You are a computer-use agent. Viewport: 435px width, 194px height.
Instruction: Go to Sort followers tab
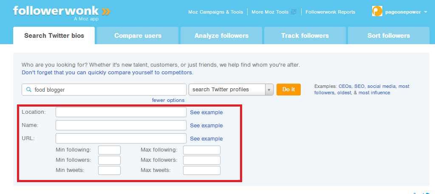click(x=388, y=36)
